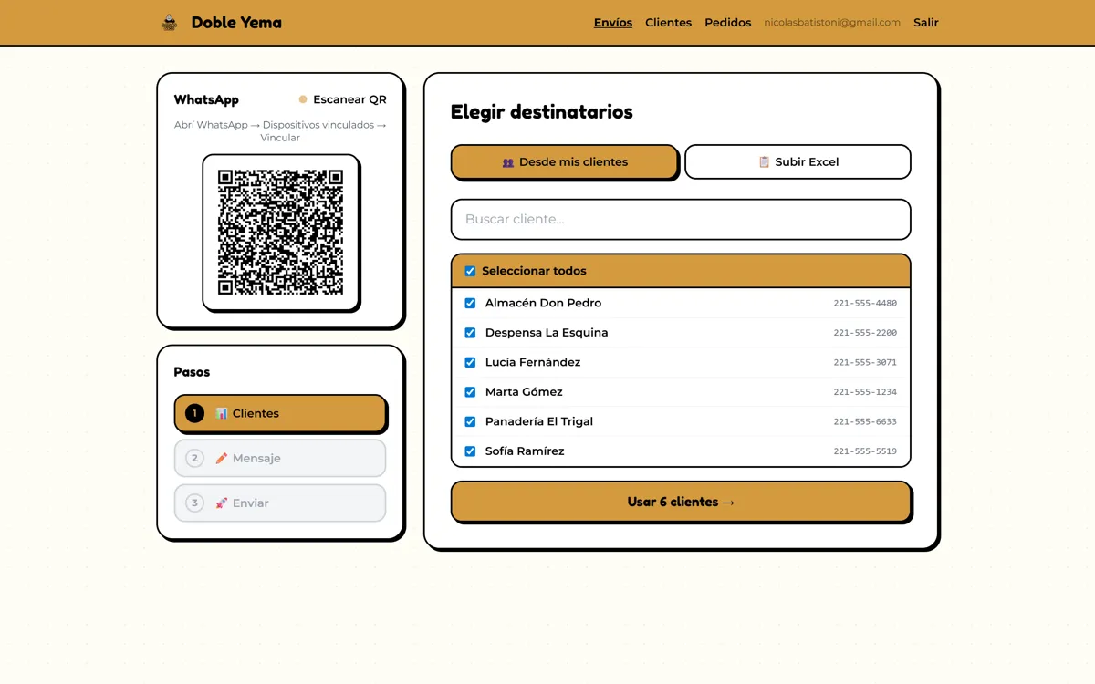
Task: Uncheck Sofía Ramírez checkbox
Action: (470, 451)
